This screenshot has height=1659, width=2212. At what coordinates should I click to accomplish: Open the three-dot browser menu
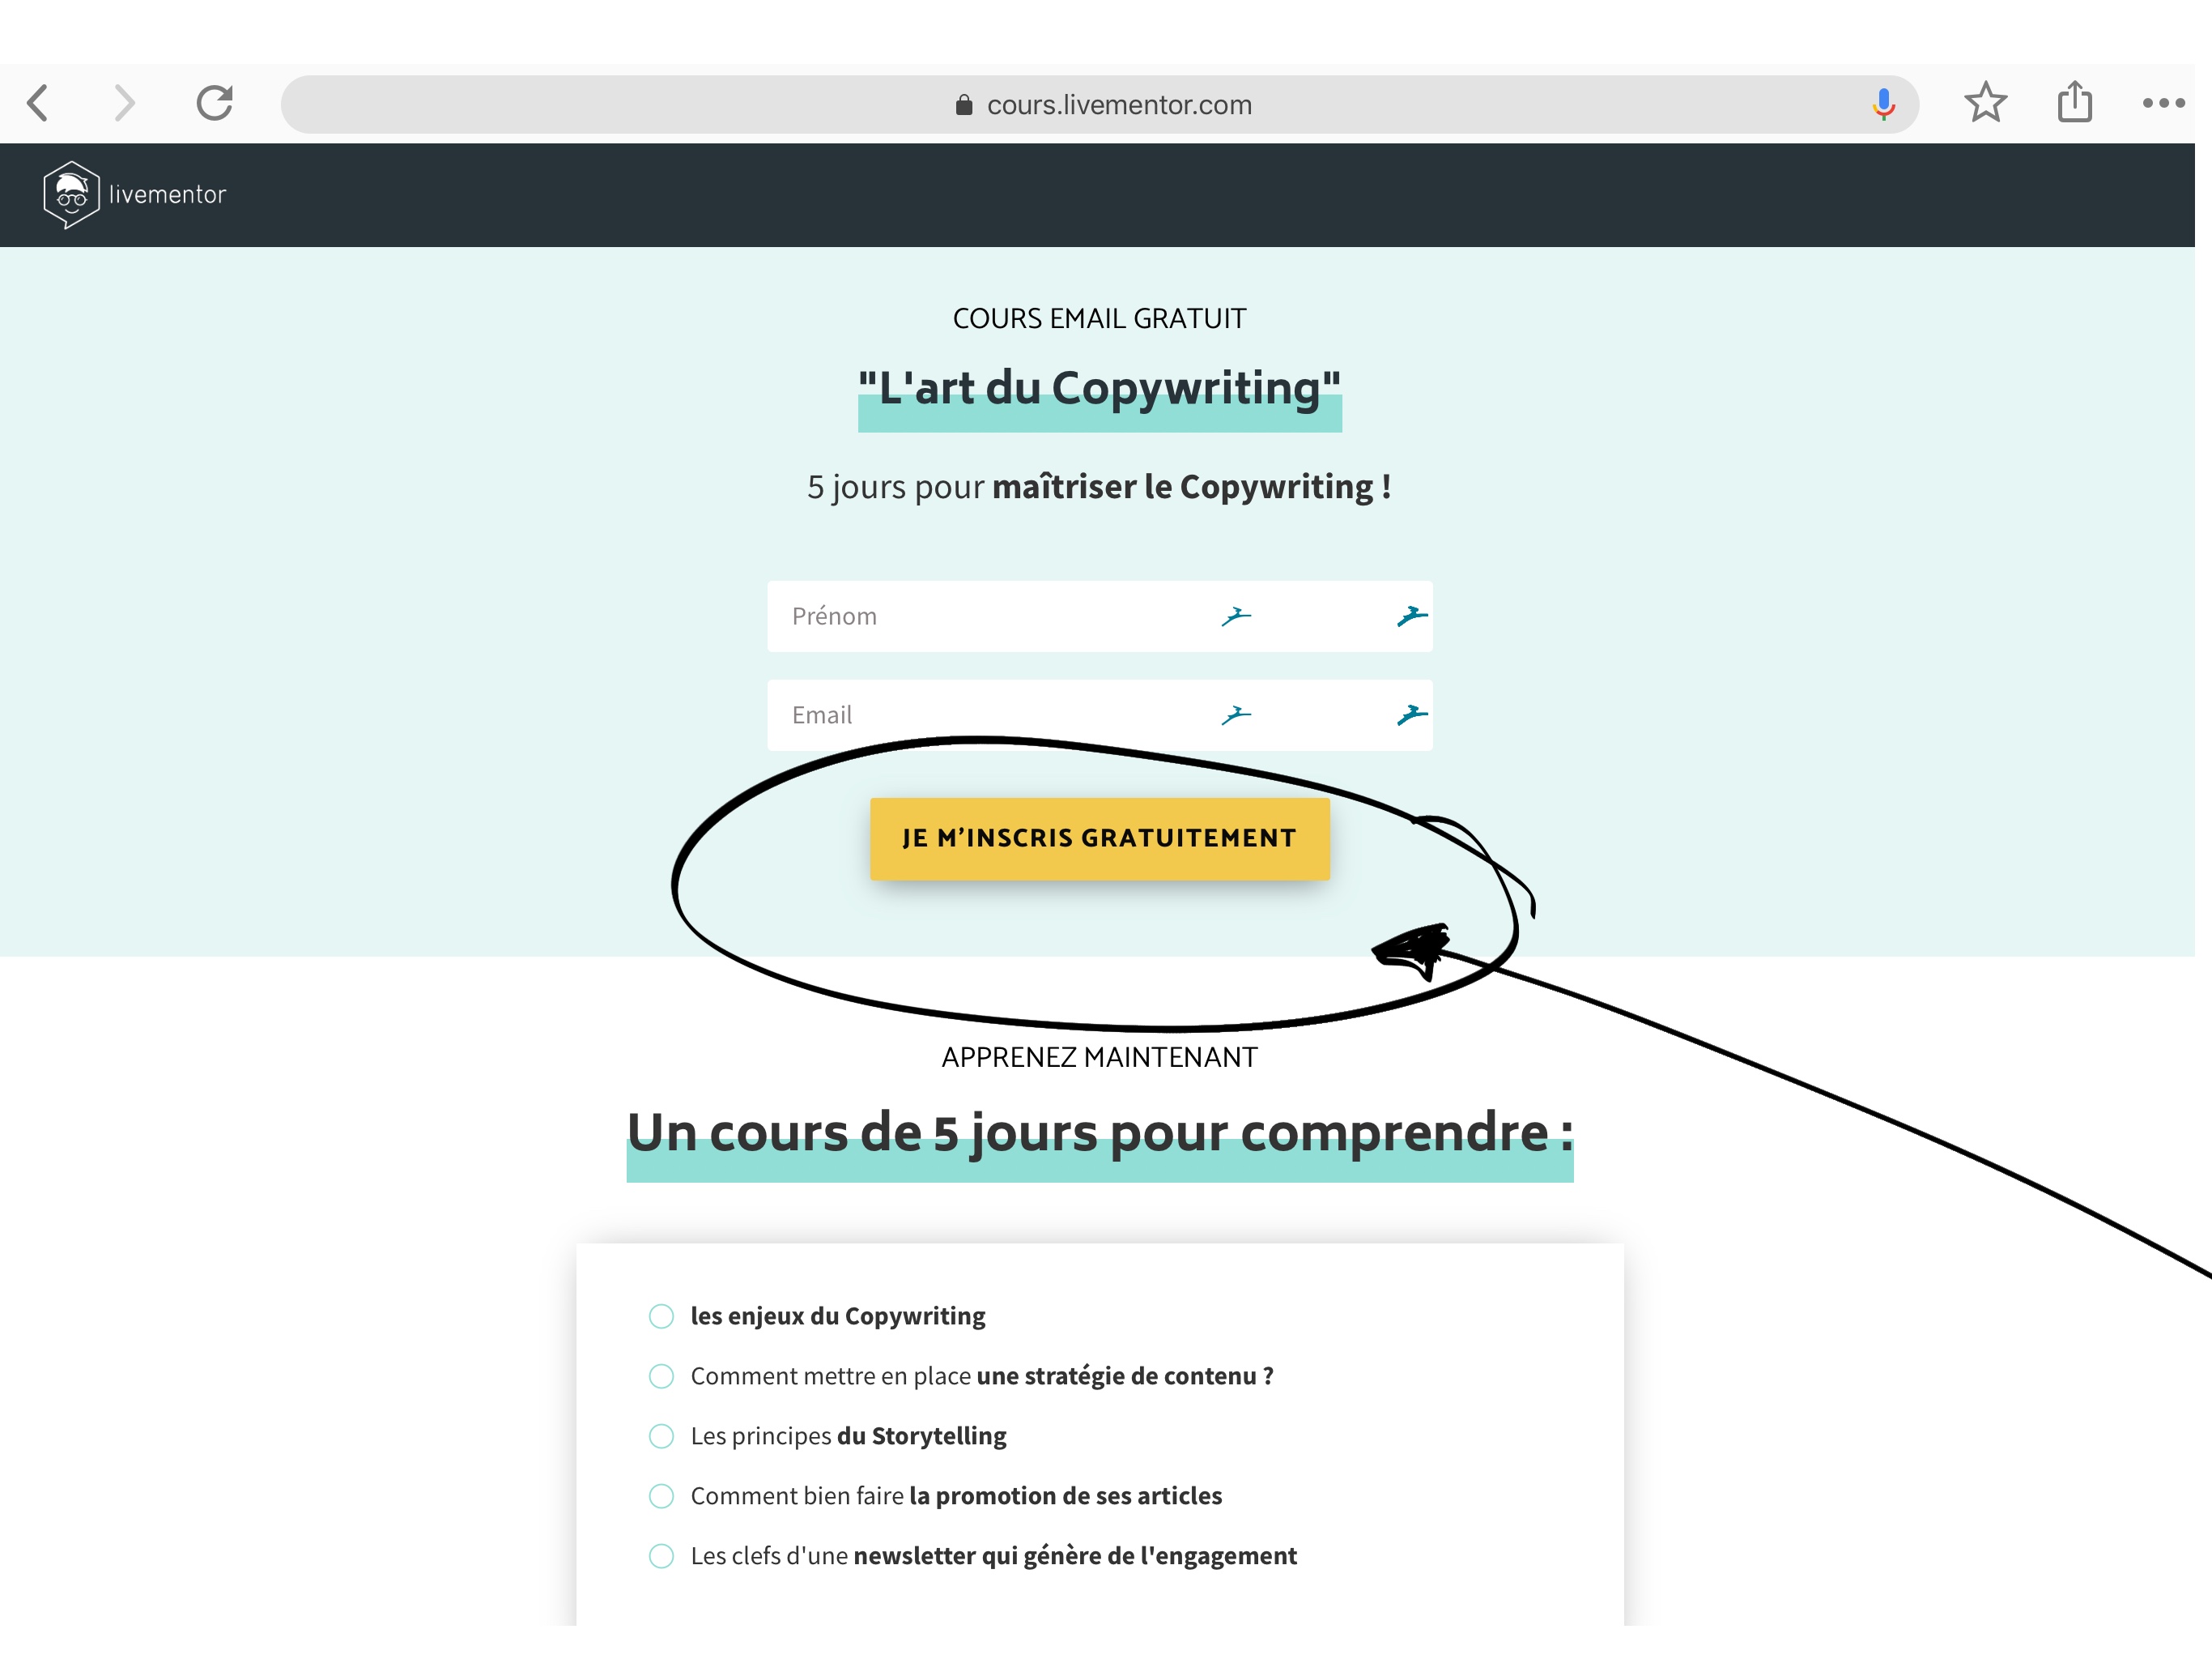point(2163,103)
